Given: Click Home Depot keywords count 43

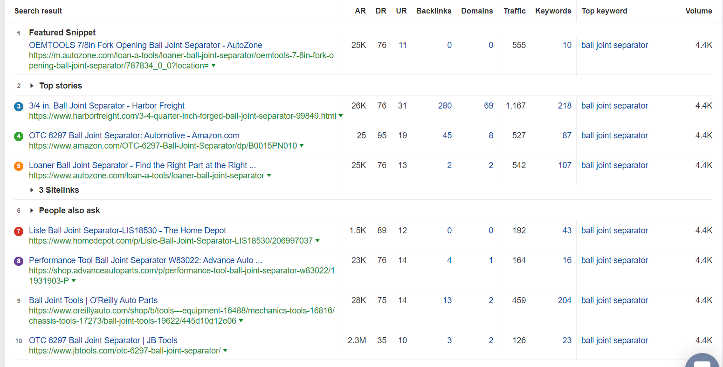Looking at the screenshot, I should pyautogui.click(x=567, y=231).
